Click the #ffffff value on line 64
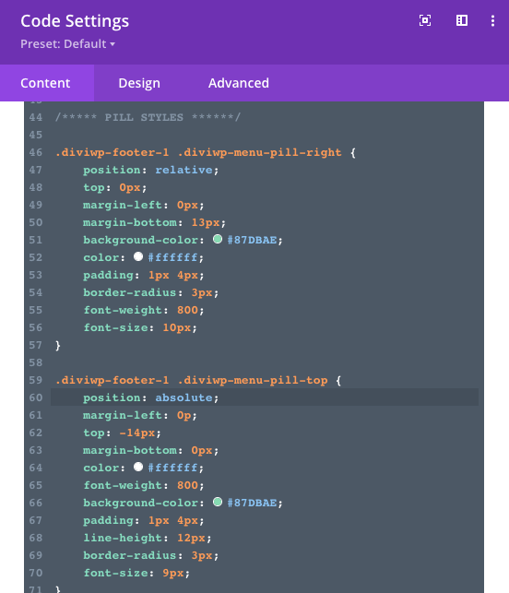Viewport: 509px width, 593px height. click(x=172, y=468)
